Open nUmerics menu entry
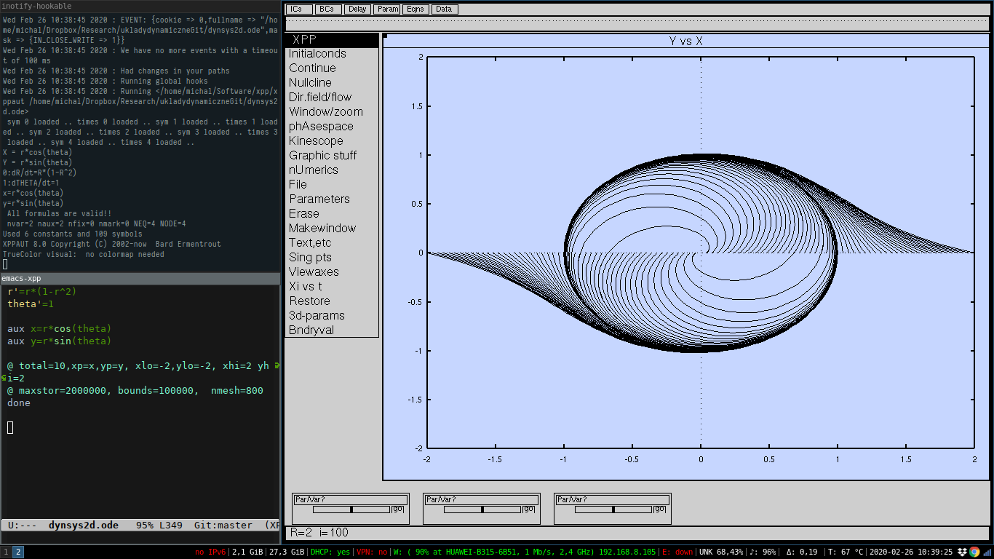Image resolution: width=994 pixels, height=559 pixels. [332, 170]
